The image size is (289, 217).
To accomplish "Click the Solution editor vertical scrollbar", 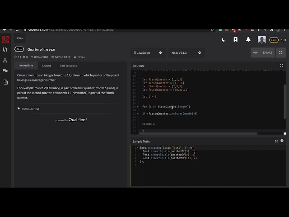I will click(284, 102).
